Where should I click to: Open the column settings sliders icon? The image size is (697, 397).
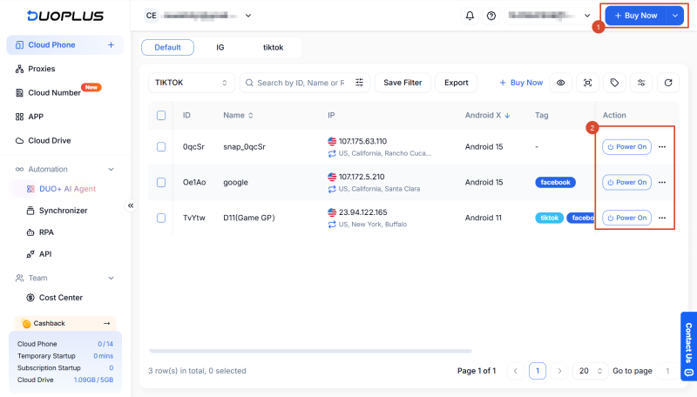tap(641, 83)
